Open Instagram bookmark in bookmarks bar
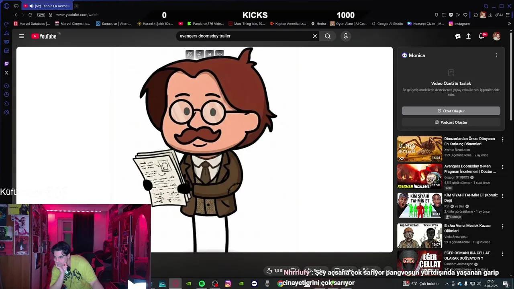Screen dimensions: 514x289 (x=459, y=24)
